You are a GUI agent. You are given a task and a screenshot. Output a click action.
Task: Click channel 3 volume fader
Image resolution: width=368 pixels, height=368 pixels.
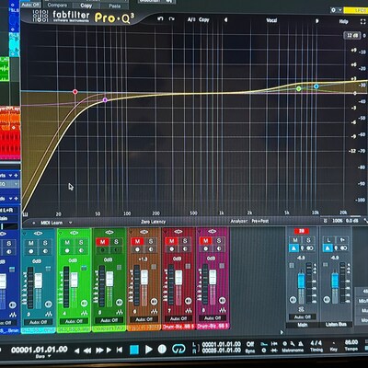39,281
